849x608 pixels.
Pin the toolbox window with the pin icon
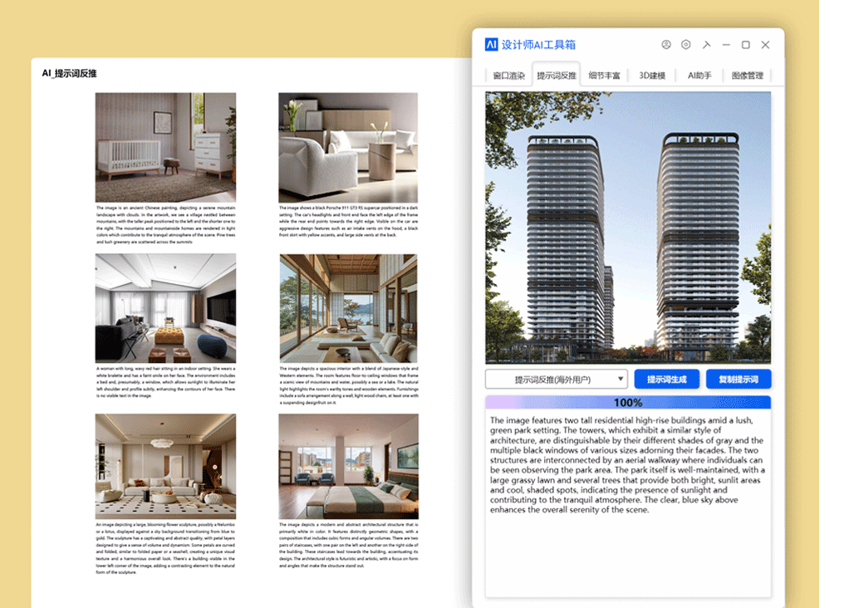point(707,44)
